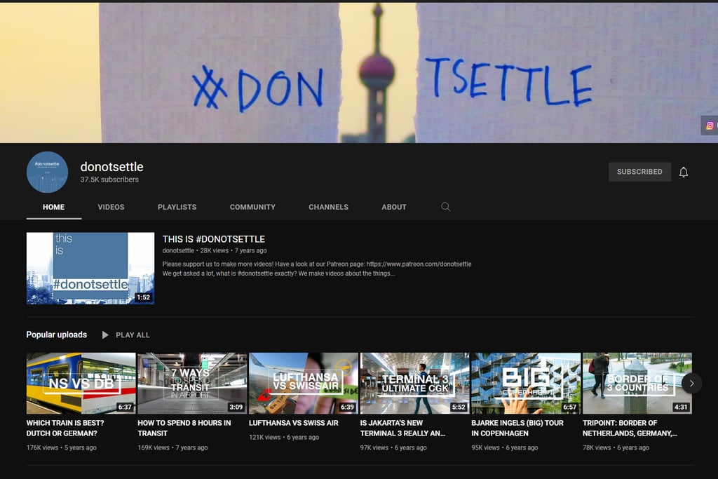Open the Playlists tab
This screenshot has width=718, height=479.
[177, 207]
